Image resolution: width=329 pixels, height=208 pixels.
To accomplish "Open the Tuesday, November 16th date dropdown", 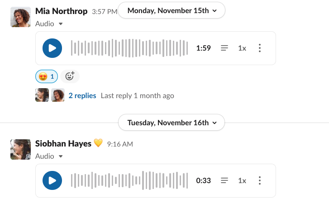I will [172, 123].
